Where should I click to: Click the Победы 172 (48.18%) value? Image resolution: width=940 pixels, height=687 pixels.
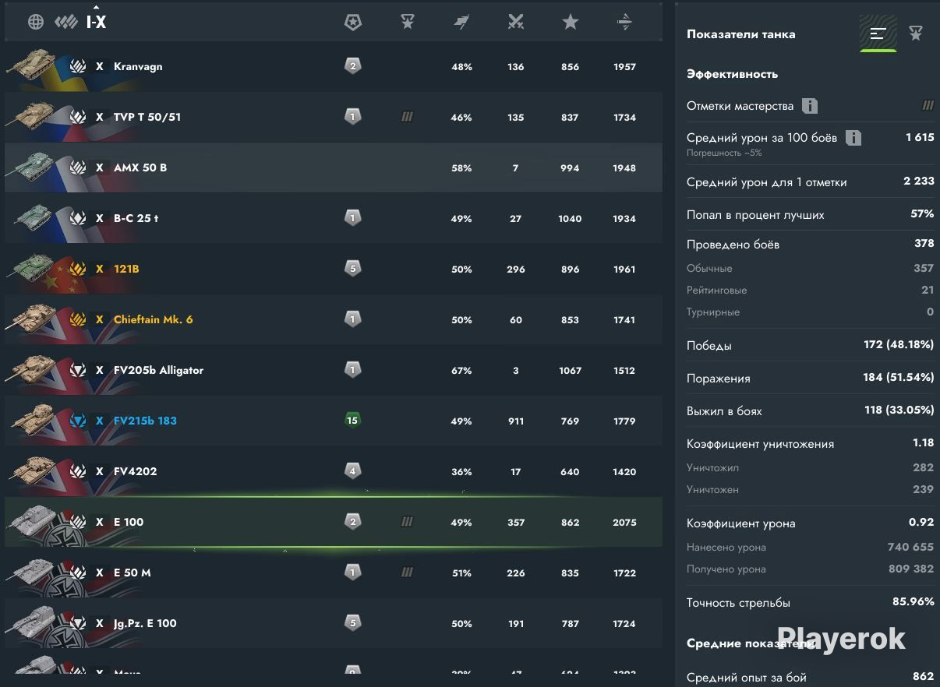click(899, 344)
